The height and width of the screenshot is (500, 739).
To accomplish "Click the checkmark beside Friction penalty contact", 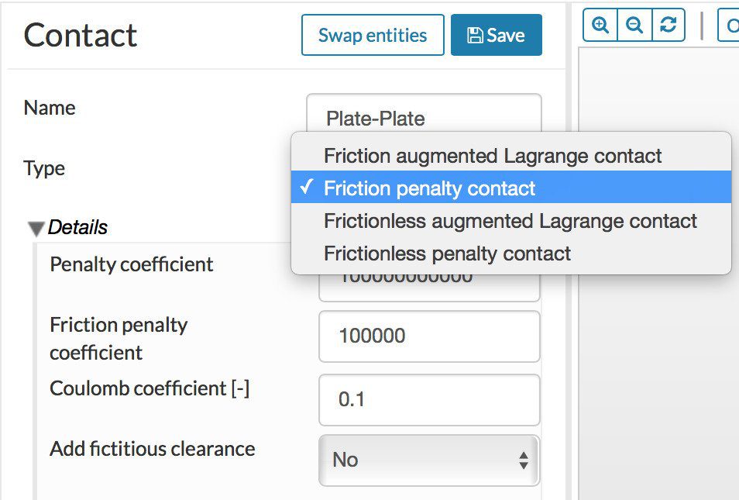I will click(308, 188).
